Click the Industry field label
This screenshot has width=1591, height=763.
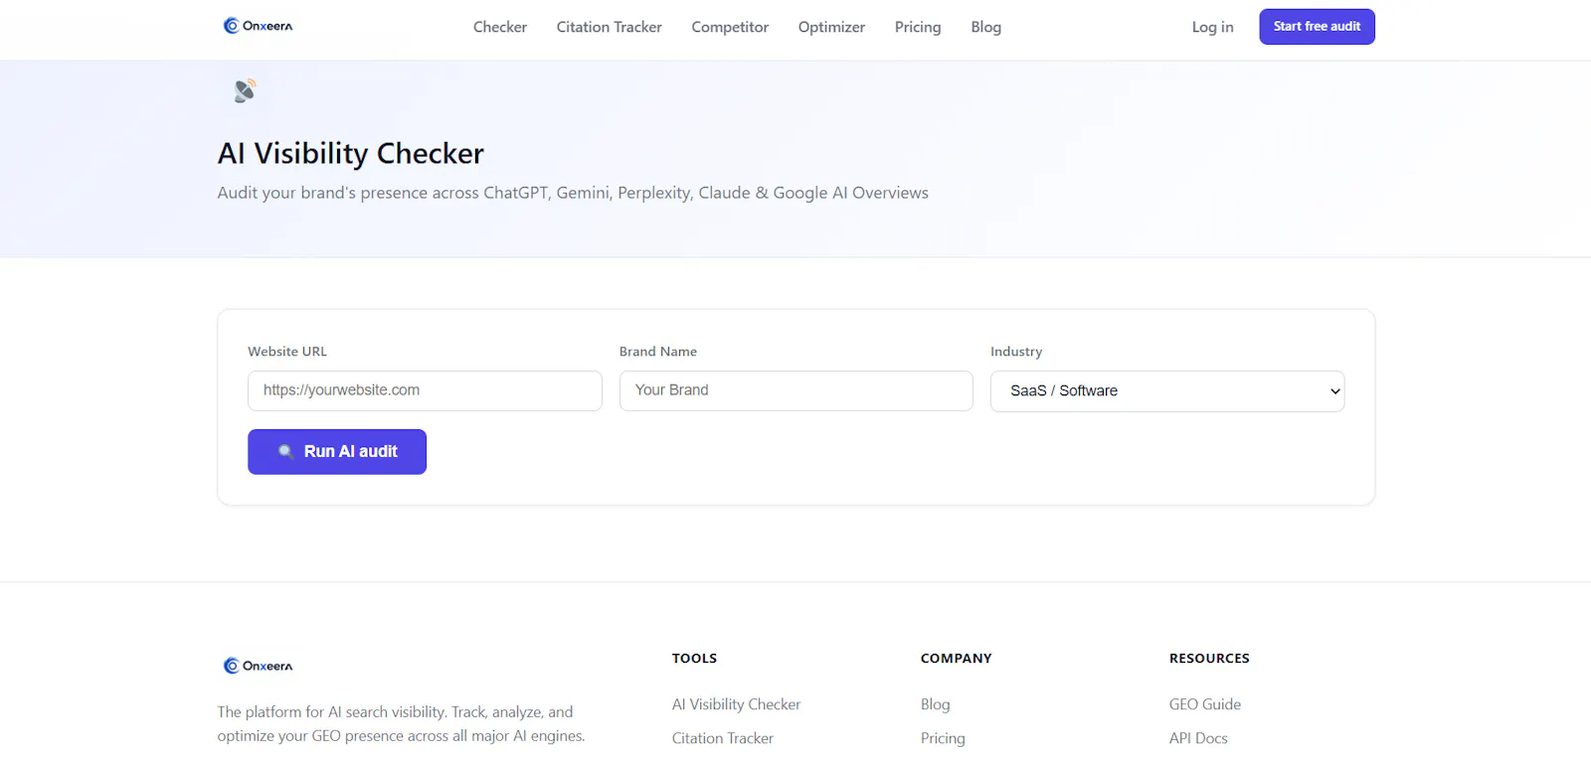(1016, 352)
